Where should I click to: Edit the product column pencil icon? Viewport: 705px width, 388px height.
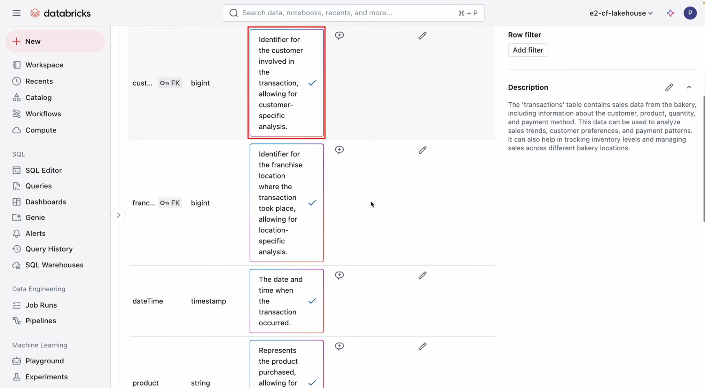pyautogui.click(x=422, y=347)
